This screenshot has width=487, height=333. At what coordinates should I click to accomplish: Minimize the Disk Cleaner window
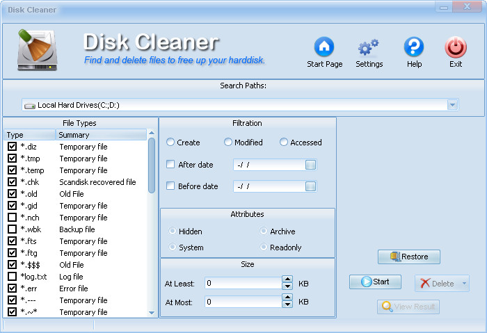(444, 7)
